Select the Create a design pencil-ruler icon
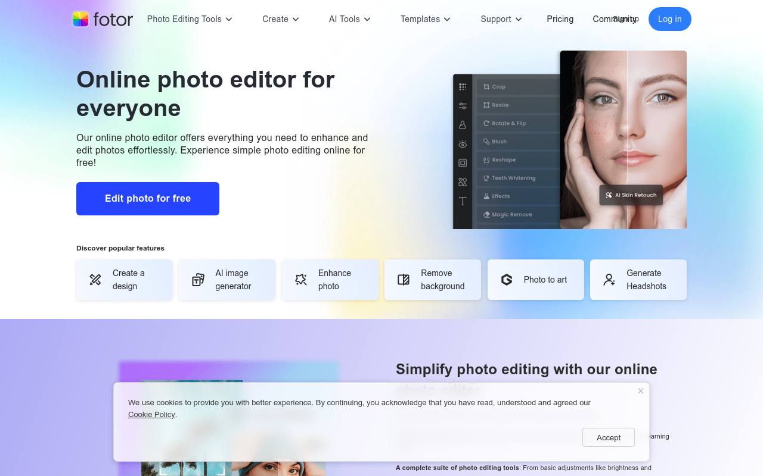This screenshot has height=476, width=763. pos(95,280)
